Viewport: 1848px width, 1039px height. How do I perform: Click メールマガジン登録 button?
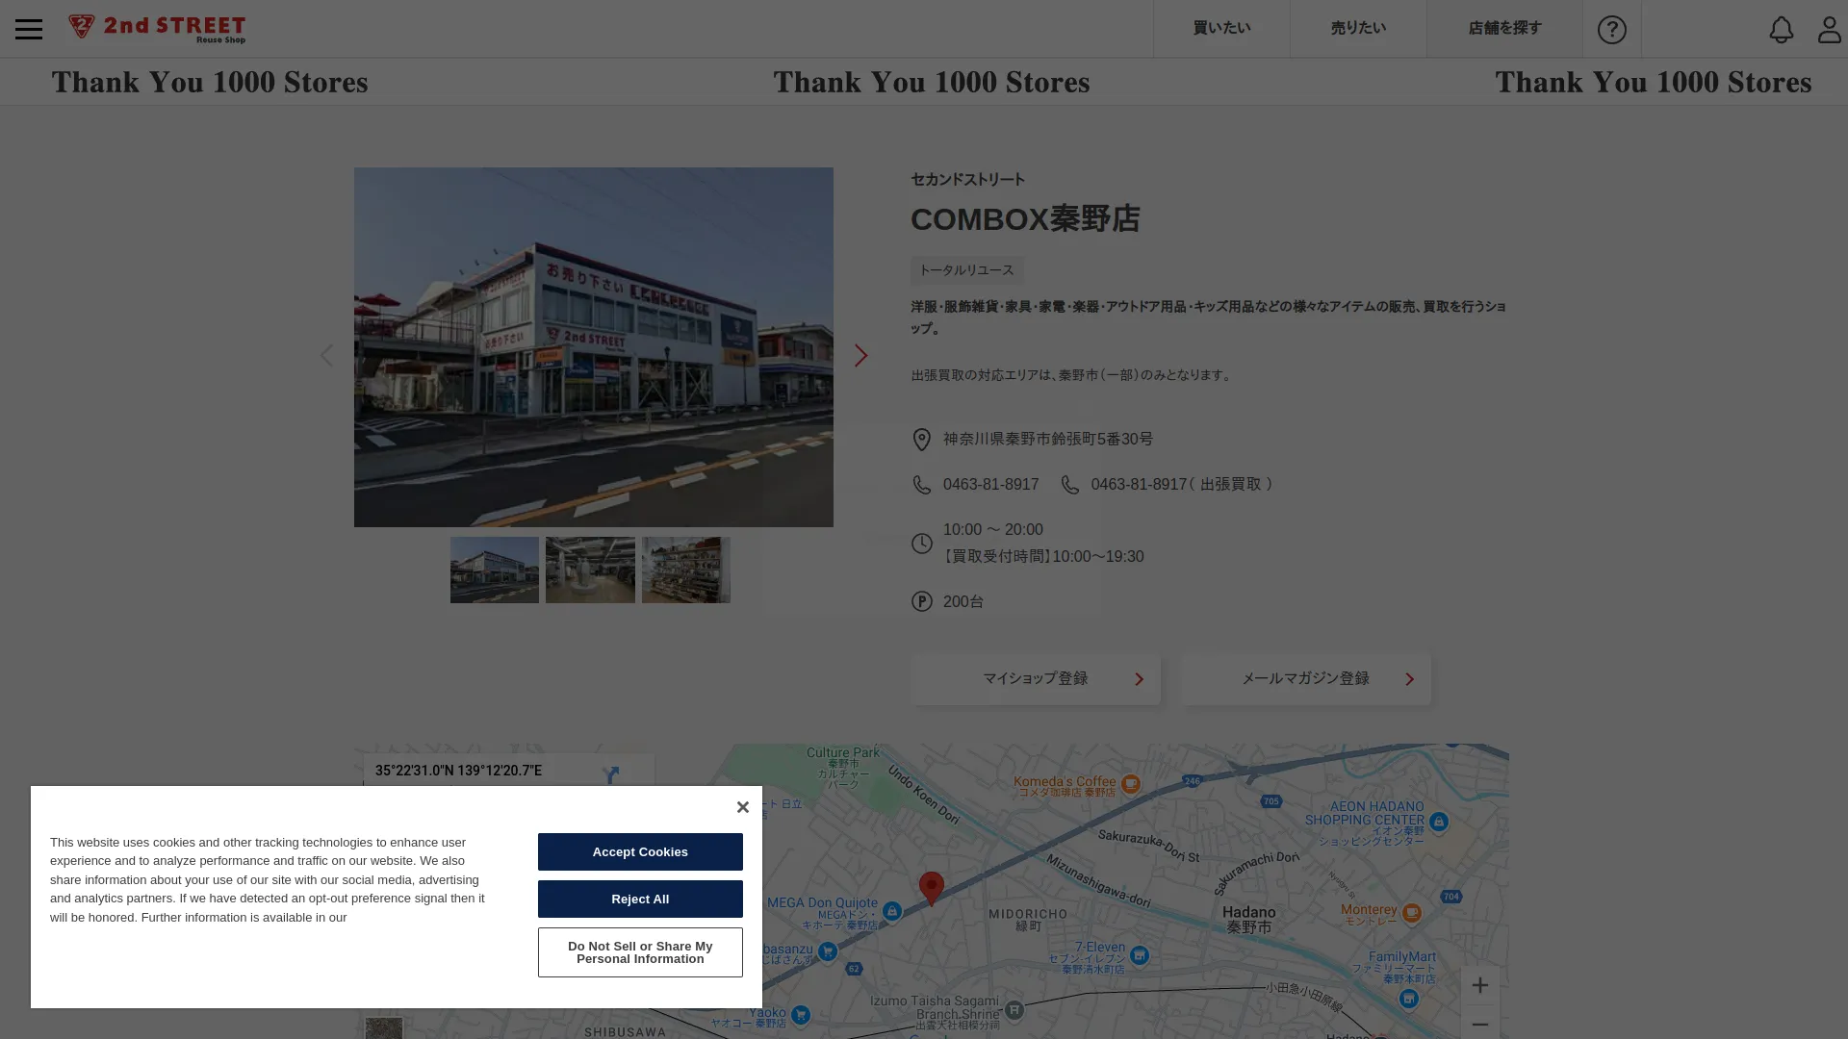[x=1306, y=679]
